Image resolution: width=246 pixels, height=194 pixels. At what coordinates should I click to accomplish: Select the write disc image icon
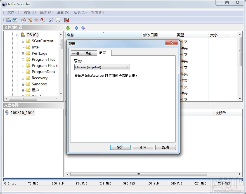pos(23,20)
